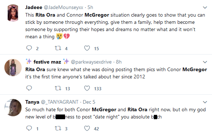Image resolution: width=212 pixels, height=134 pixels.
Task: Open more options chevron on Jadeee's tweet
Action: pos(205,8)
